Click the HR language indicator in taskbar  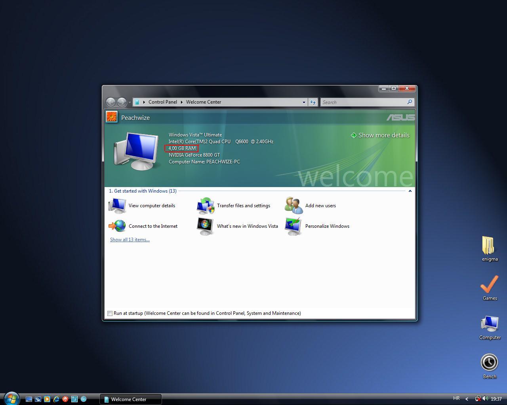click(456, 398)
